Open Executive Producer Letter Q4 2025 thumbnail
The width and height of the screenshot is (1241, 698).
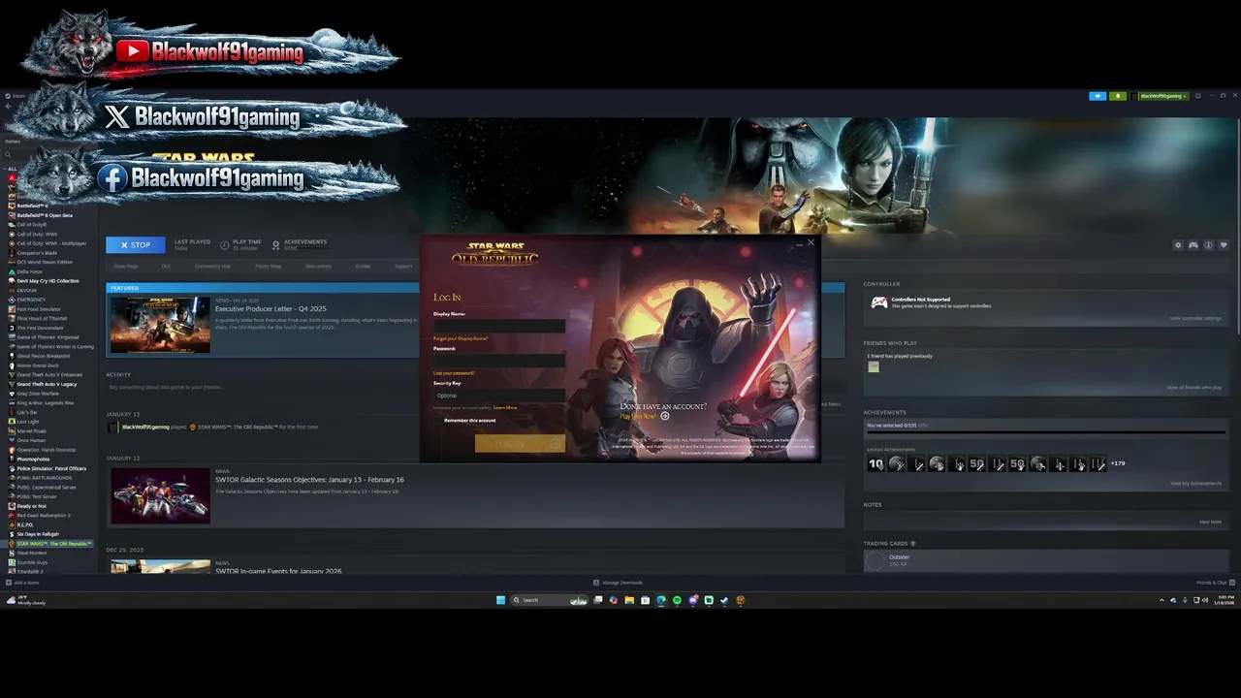coord(160,324)
